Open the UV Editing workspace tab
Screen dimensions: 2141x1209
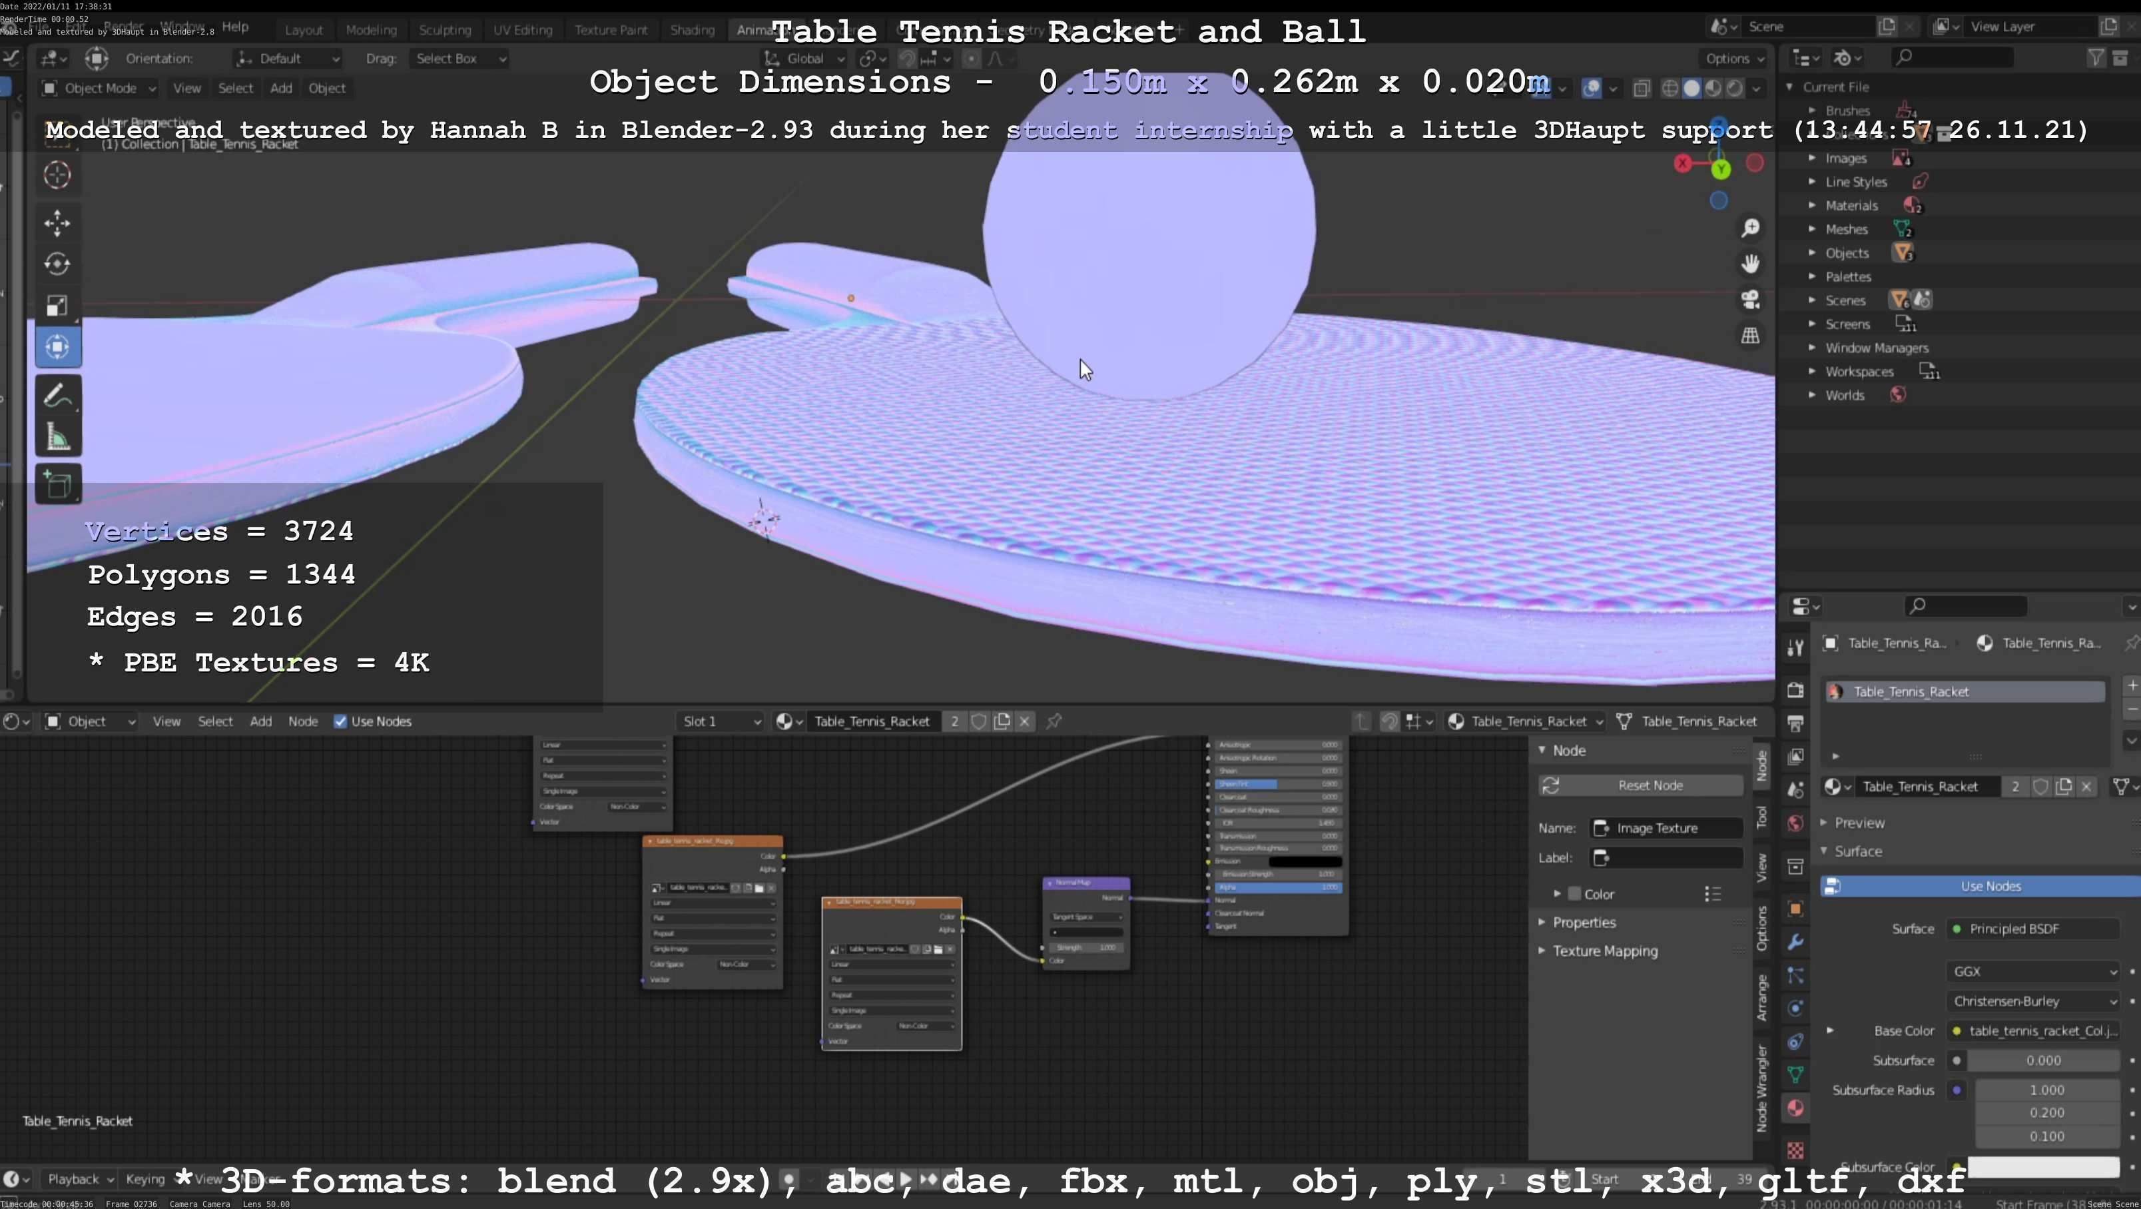pyautogui.click(x=523, y=30)
